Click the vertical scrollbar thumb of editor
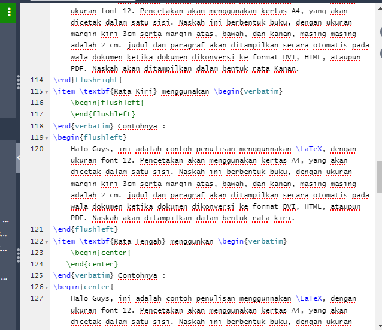Image resolution: width=382 pixels, height=330 pixels. (x=379, y=176)
